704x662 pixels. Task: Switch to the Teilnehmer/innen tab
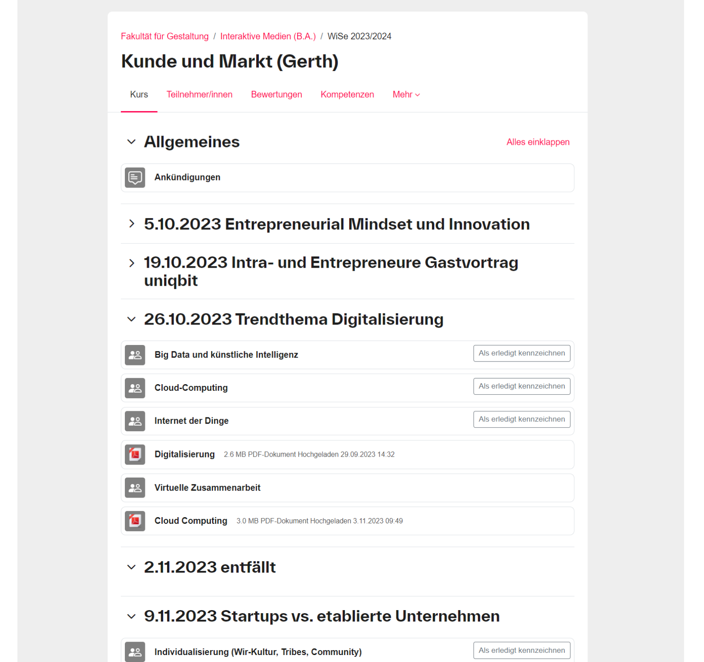[x=199, y=95]
